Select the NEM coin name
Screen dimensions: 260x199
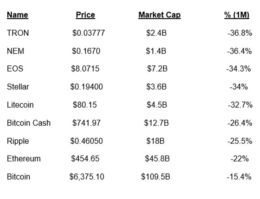(x=15, y=51)
